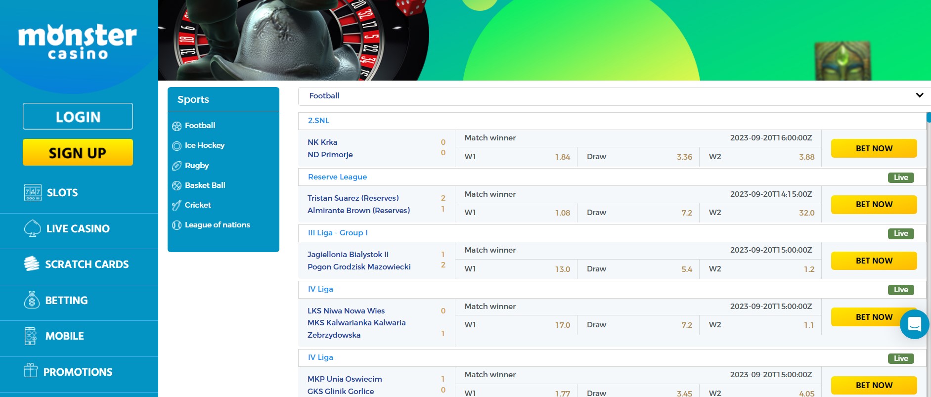Click the Football ball icon in Sports
This screenshot has height=397, width=931.
click(x=177, y=126)
